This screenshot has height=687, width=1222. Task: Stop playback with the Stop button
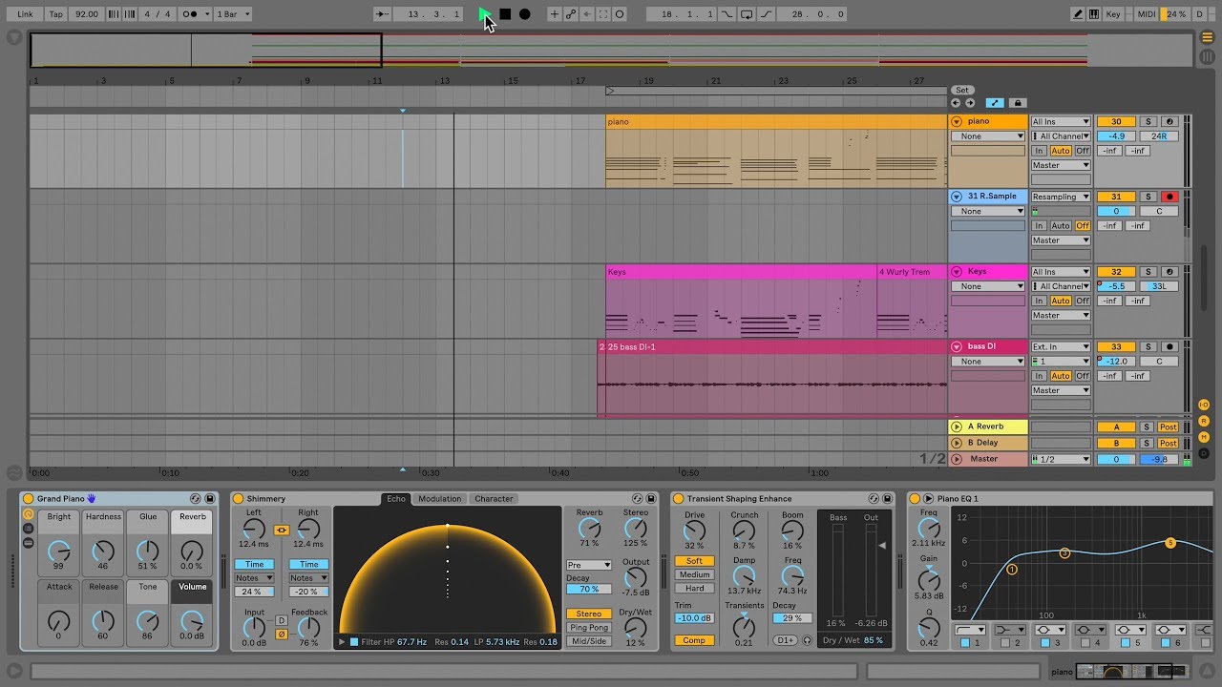(x=505, y=14)
